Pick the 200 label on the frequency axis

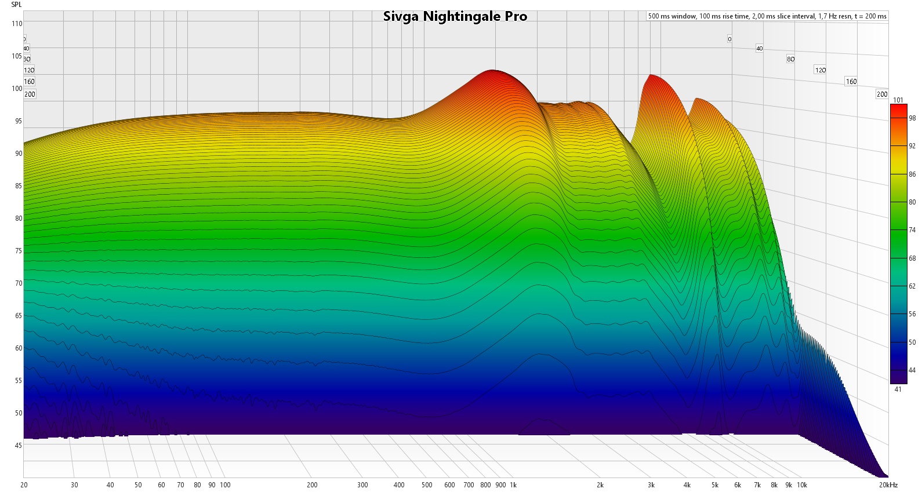click(x=312, y=485)
